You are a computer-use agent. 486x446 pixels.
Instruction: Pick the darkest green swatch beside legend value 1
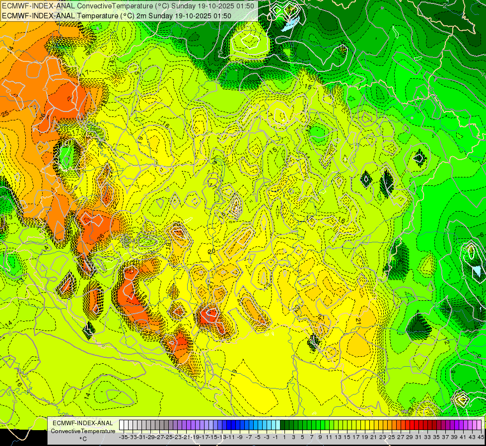282,425
